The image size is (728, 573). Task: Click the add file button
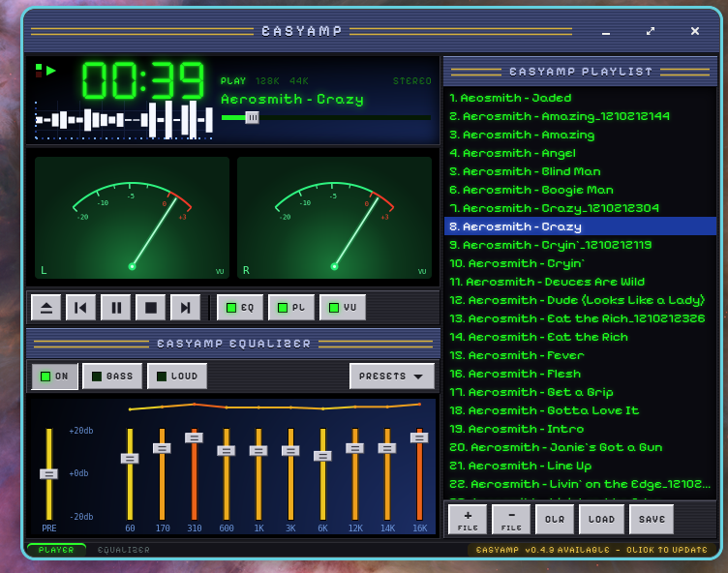pos(468,520)
